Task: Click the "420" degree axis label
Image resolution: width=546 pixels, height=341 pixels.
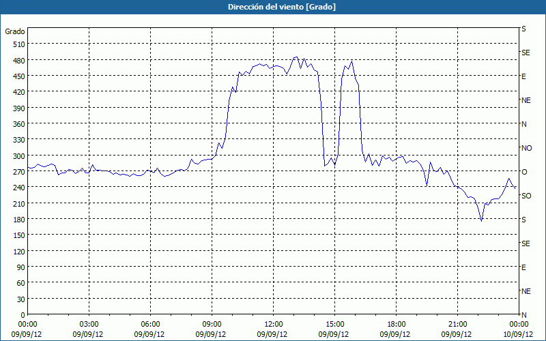Action: tap(19, 92)
